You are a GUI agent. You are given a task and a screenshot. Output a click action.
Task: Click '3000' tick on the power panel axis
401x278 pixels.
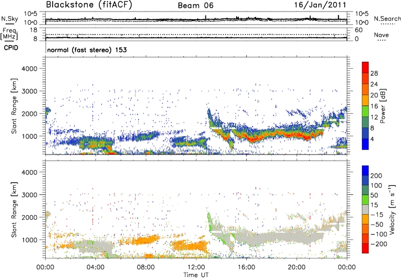pyautogui.click(x=30, y=91)
